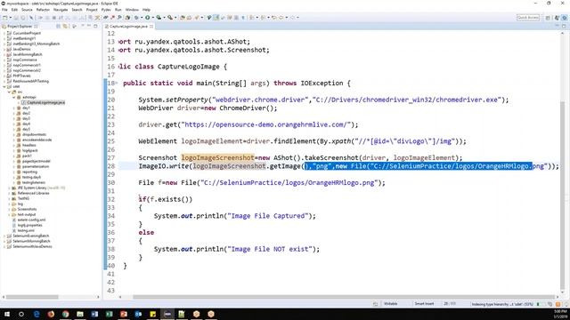570x320 pixels.
Task: Click the Windows Start button
Action: click(x=6, y=314)
